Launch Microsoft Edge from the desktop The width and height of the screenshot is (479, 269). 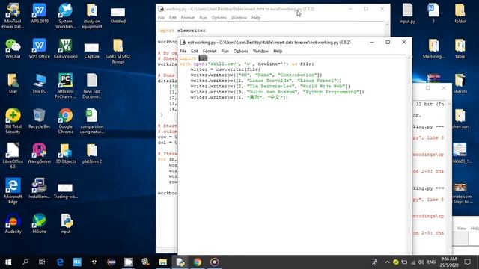[x=13, y=191]
